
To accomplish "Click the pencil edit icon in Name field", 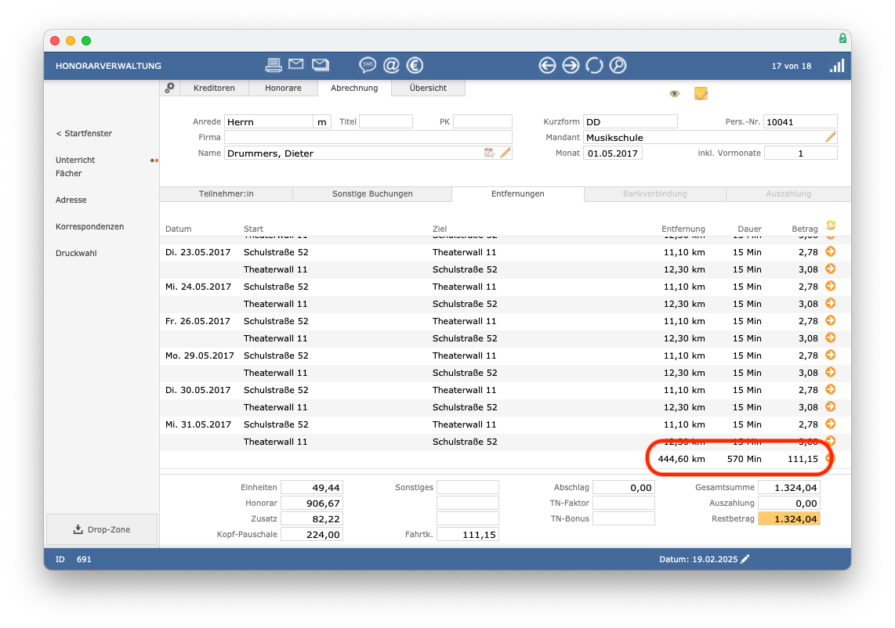I will tap(505, 153).
